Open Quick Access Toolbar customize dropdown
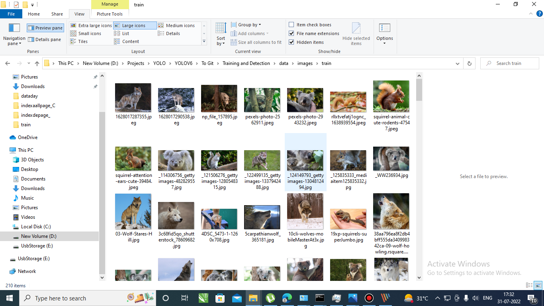544x306 pixels. tap(32, 5)
